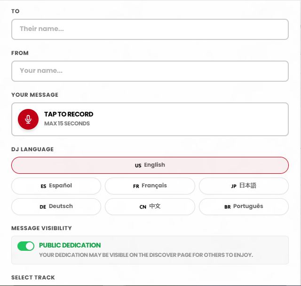
Task: Click the "From" field label
Action: coord(20,53)
